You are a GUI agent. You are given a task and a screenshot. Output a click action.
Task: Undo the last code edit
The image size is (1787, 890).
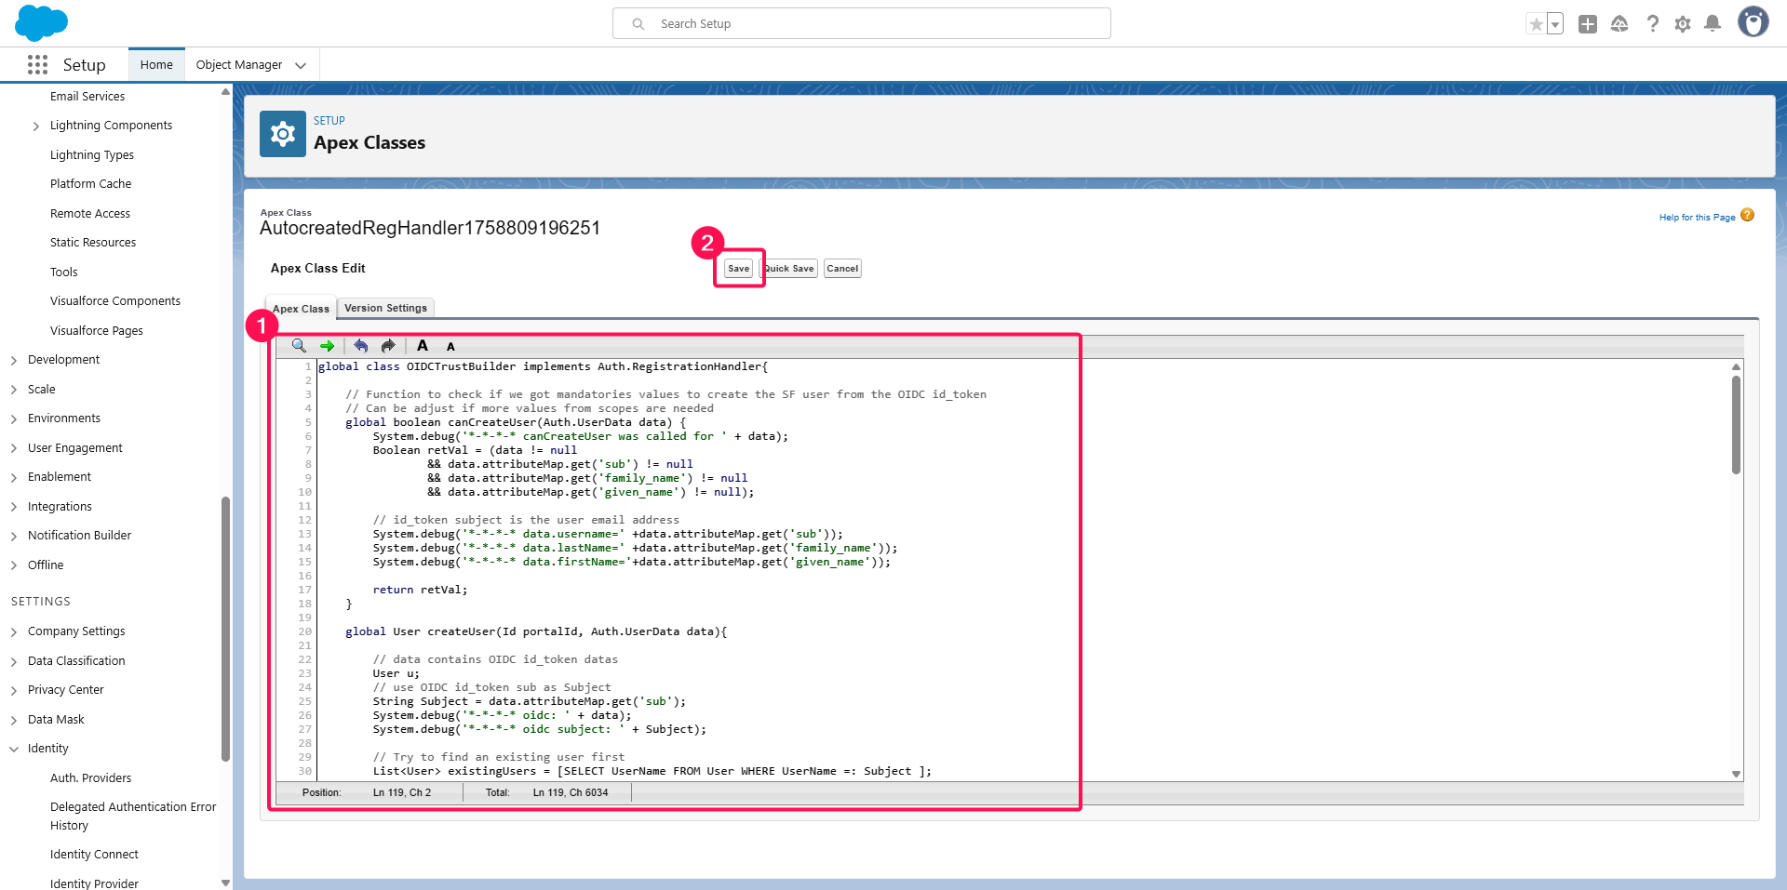pos(360,346)
